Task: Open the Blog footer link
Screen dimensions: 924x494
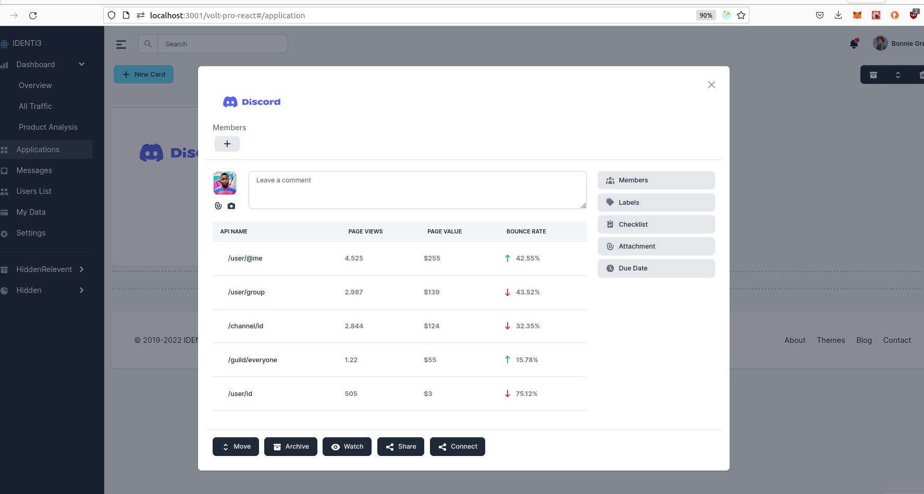Action: [x=864, y=340]
